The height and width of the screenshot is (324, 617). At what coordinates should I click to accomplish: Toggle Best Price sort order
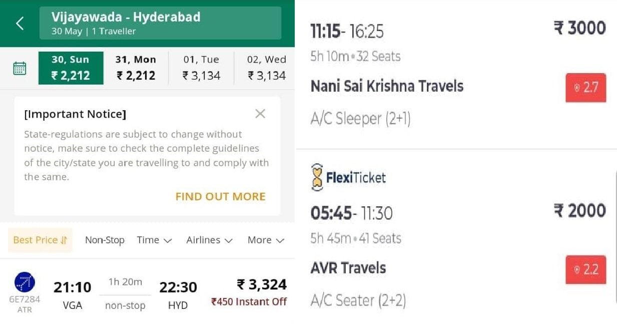point(40,240)
